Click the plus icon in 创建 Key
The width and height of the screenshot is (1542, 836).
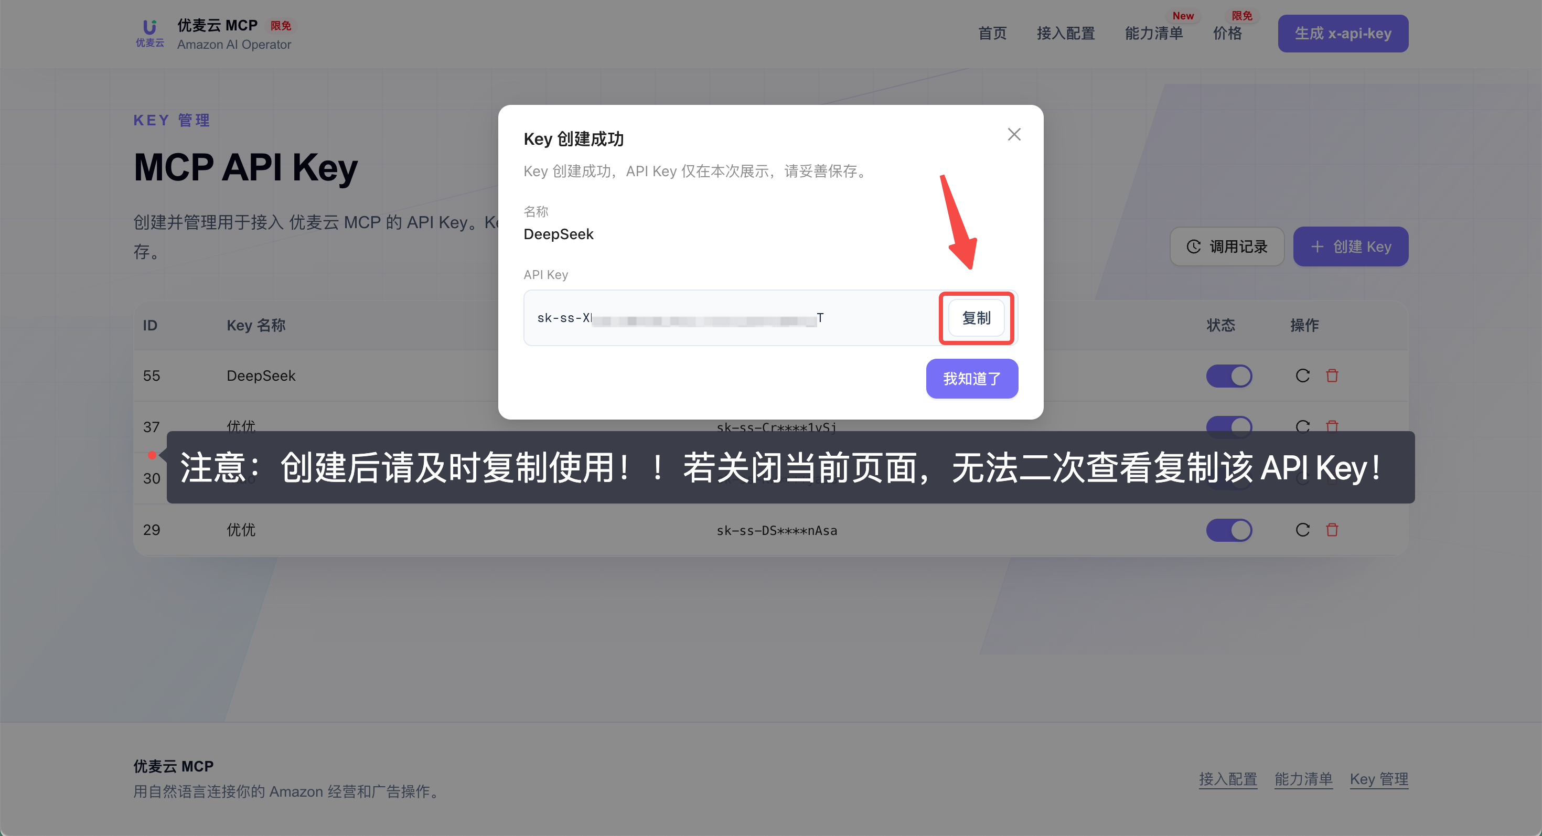click(1316, 246)
